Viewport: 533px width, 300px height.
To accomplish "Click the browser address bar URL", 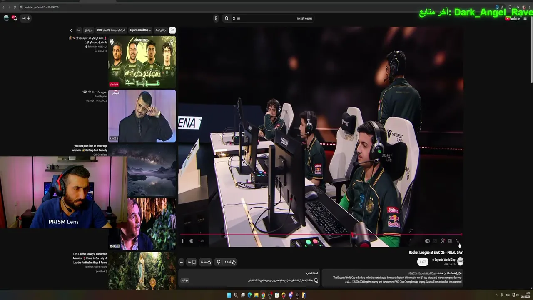I will [x=41, y=7].
